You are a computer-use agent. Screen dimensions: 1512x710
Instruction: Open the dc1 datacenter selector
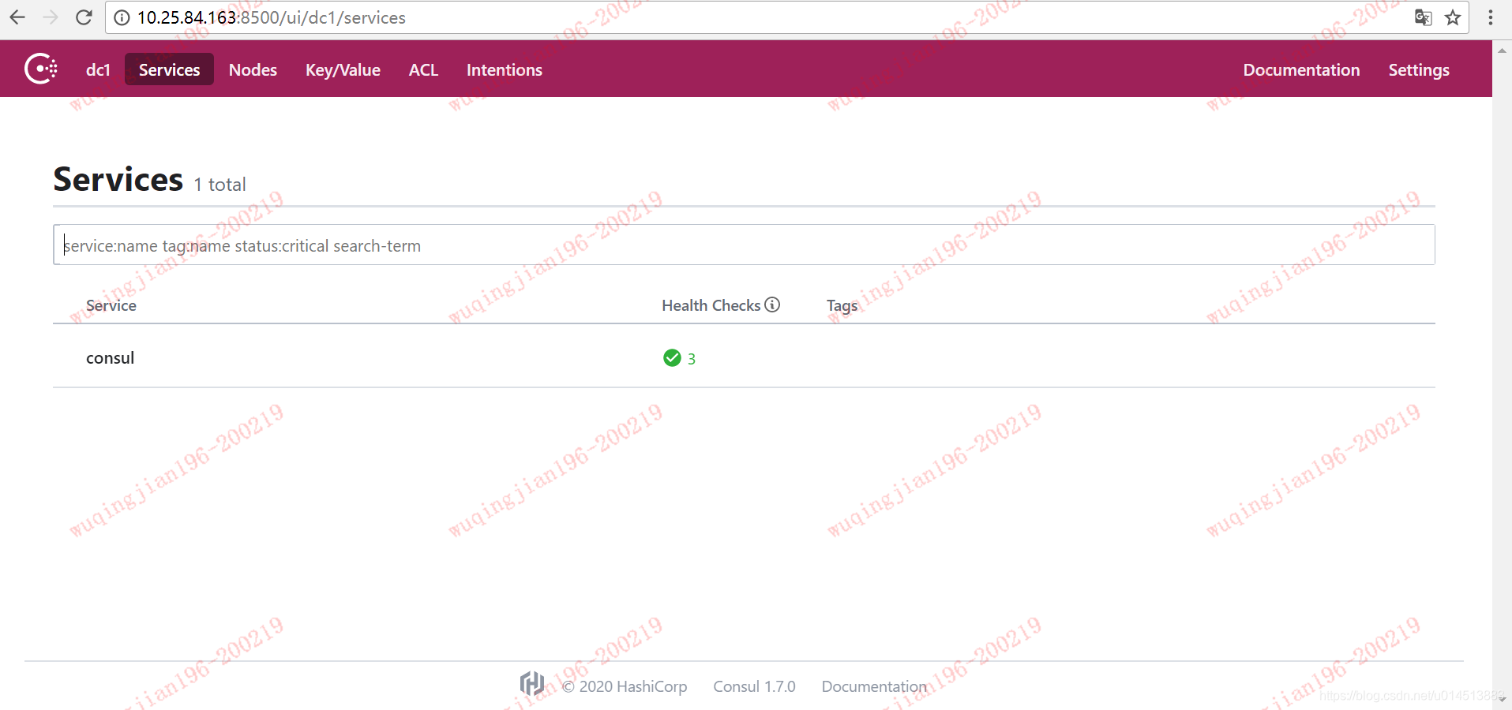click(98, 69)
